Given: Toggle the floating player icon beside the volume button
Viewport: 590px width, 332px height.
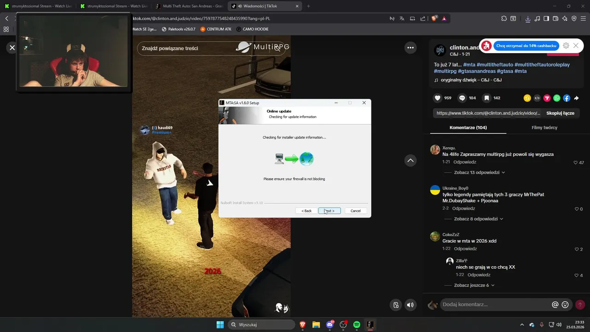Looking at the screenshot, I should point(395,305).
